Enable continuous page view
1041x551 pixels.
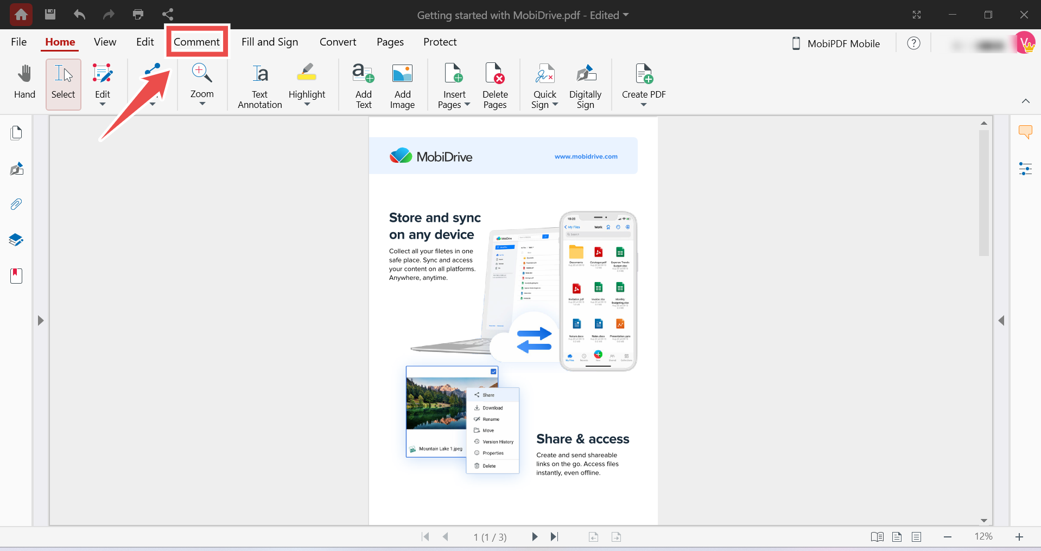click(x=917, y=537)
